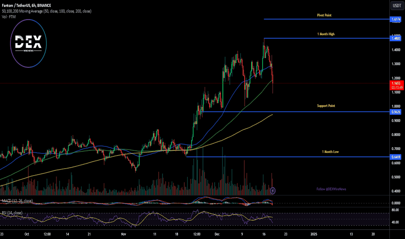Screen dimensions: 405x239
Task: Click the 1.4803 price tag
Action: [x=396, y=39]
